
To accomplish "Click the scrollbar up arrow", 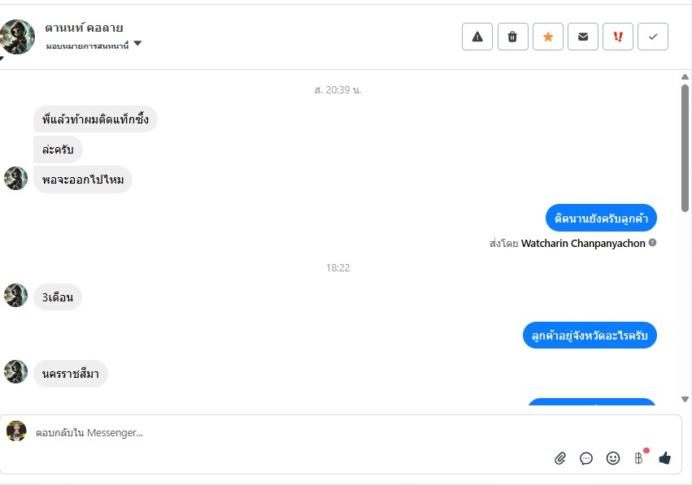I will [x=685, y=76].
